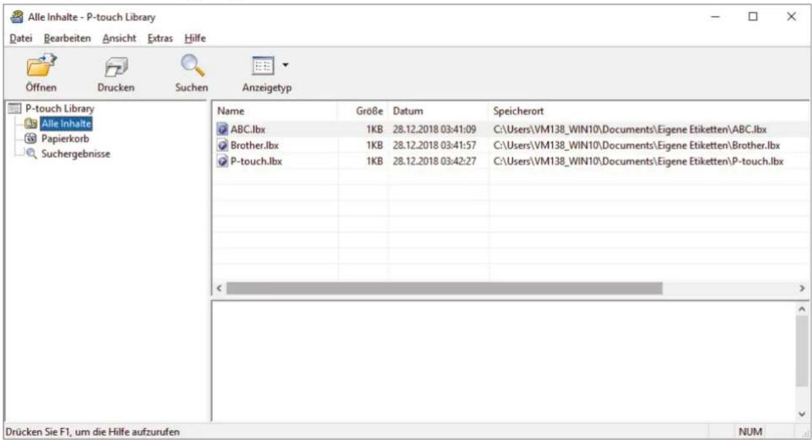Click the Alle Inhalte folder icon

[x=31, y=123]
